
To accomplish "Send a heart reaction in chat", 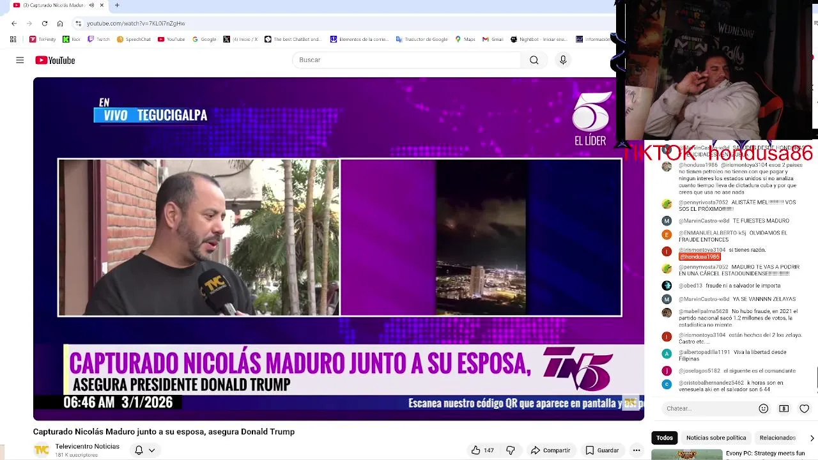I will pos(805,408).
